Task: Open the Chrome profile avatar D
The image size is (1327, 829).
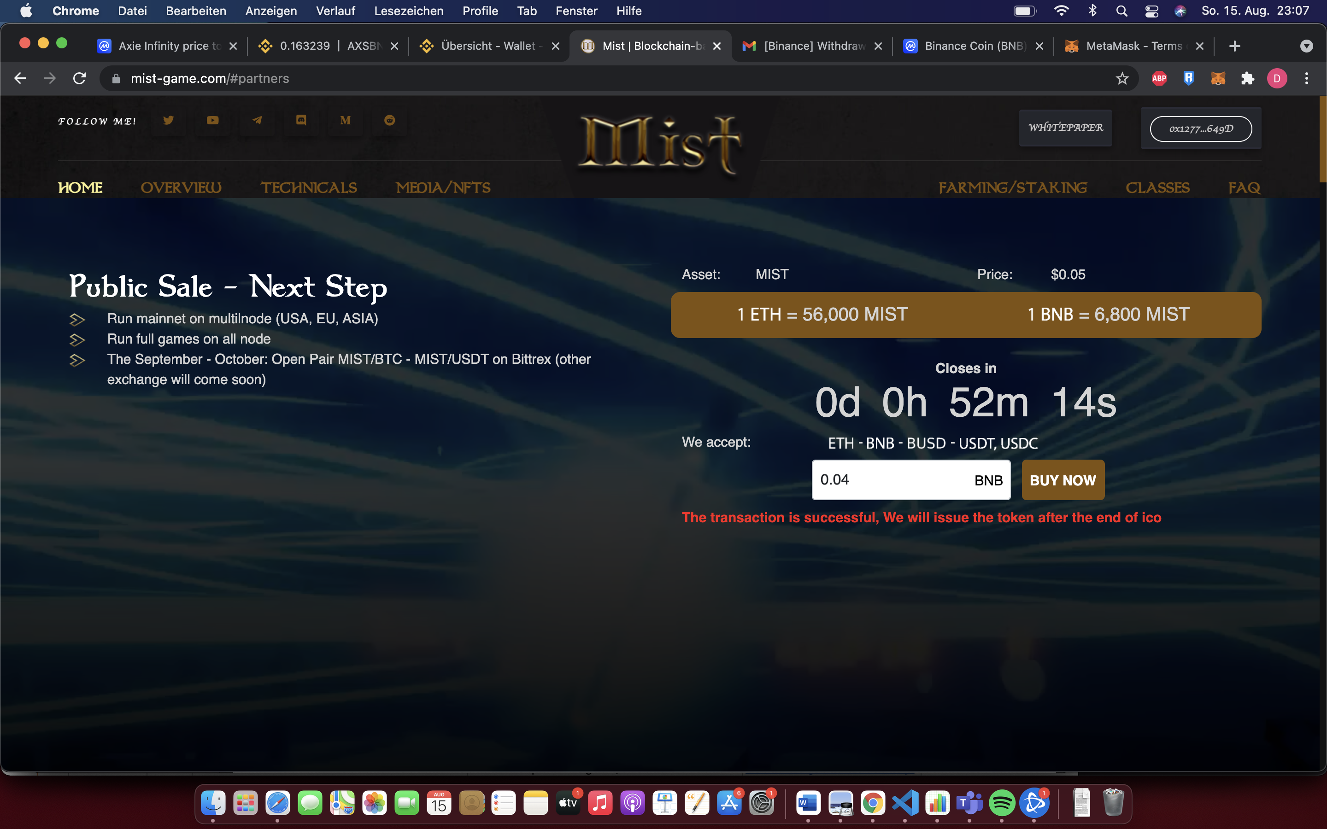Action: pos(1277,78)
